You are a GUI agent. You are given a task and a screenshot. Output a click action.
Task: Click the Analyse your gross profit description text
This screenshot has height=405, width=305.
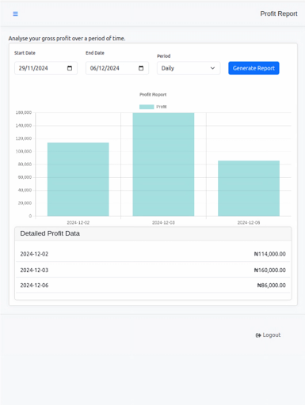[x=67, y=39]
